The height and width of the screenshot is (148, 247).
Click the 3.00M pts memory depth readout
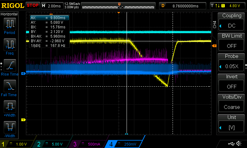[x=72, y=7]
